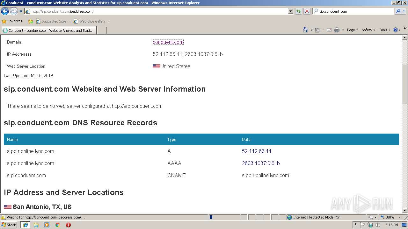Stop loading the page
Image resolution: width=408 pixels, height=229 pixels.
pos(307,11)
